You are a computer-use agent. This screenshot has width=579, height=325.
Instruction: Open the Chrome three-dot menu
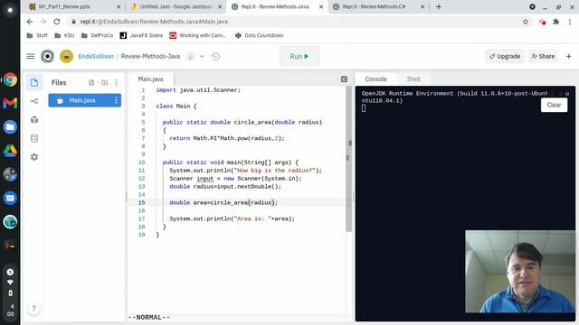point(570,22)
